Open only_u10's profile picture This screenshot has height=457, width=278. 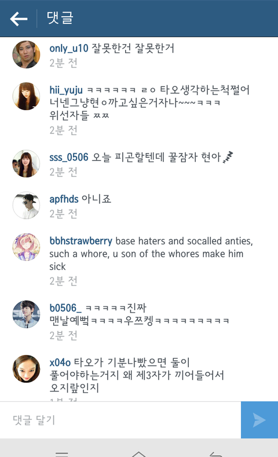26,55
